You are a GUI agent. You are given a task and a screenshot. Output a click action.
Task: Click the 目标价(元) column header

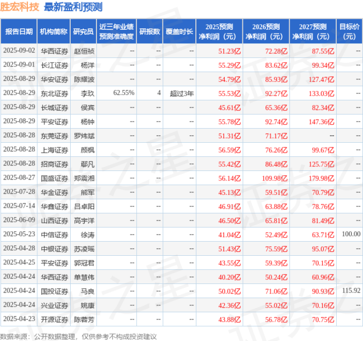point(349,31)
